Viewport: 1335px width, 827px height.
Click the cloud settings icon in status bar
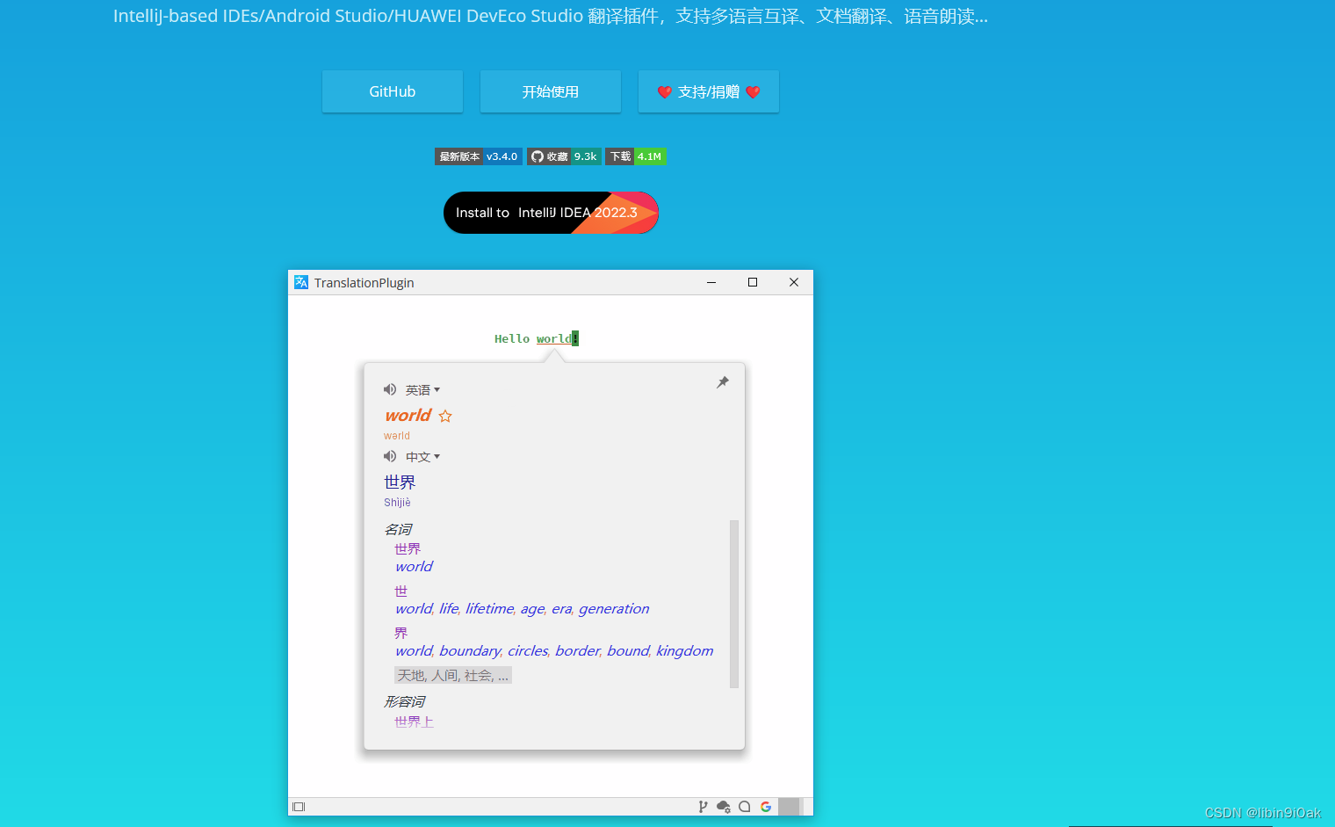tap(724, 807)
